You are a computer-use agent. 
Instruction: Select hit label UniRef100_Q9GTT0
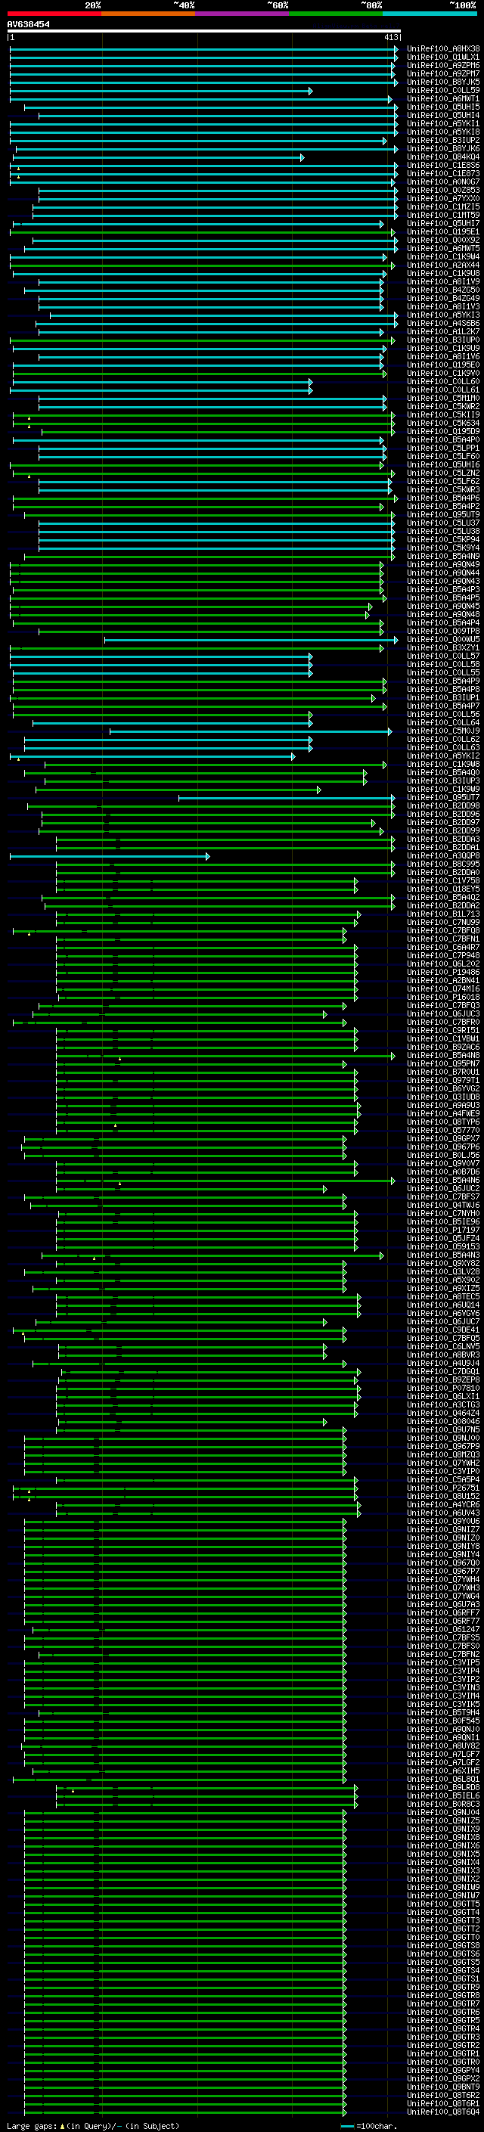(443, 1937)
